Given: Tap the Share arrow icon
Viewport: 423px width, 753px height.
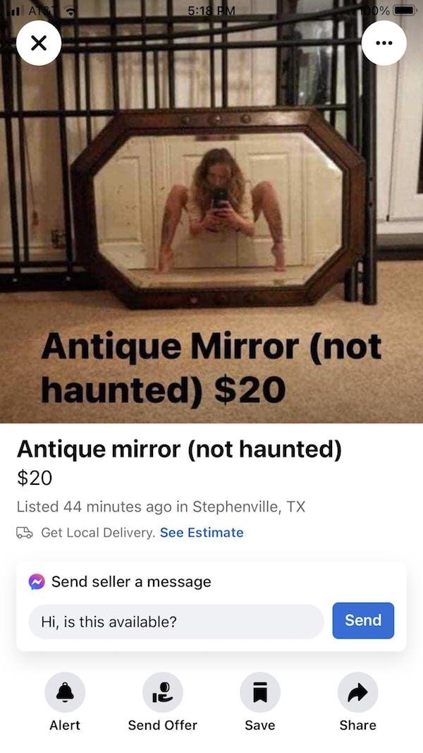Looking at the screenshot, I should (357, 692).
